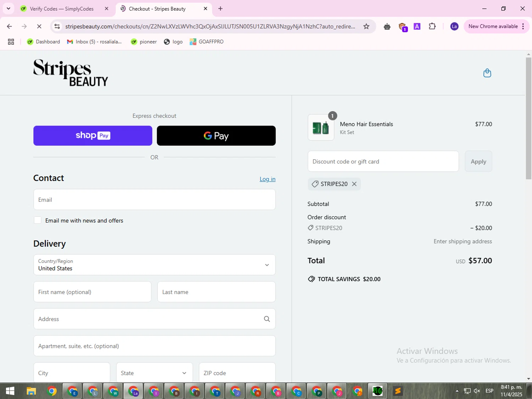Pay with Google Pay button
Image resolution: width=532 pixels, height=399 pixels.
[216, 135]
